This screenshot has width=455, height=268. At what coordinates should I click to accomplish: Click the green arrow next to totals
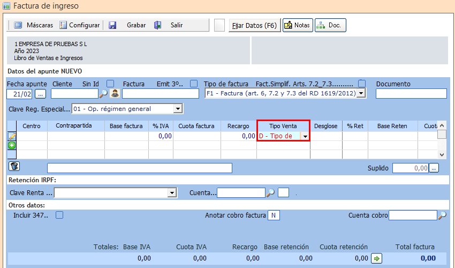[377, 259]
